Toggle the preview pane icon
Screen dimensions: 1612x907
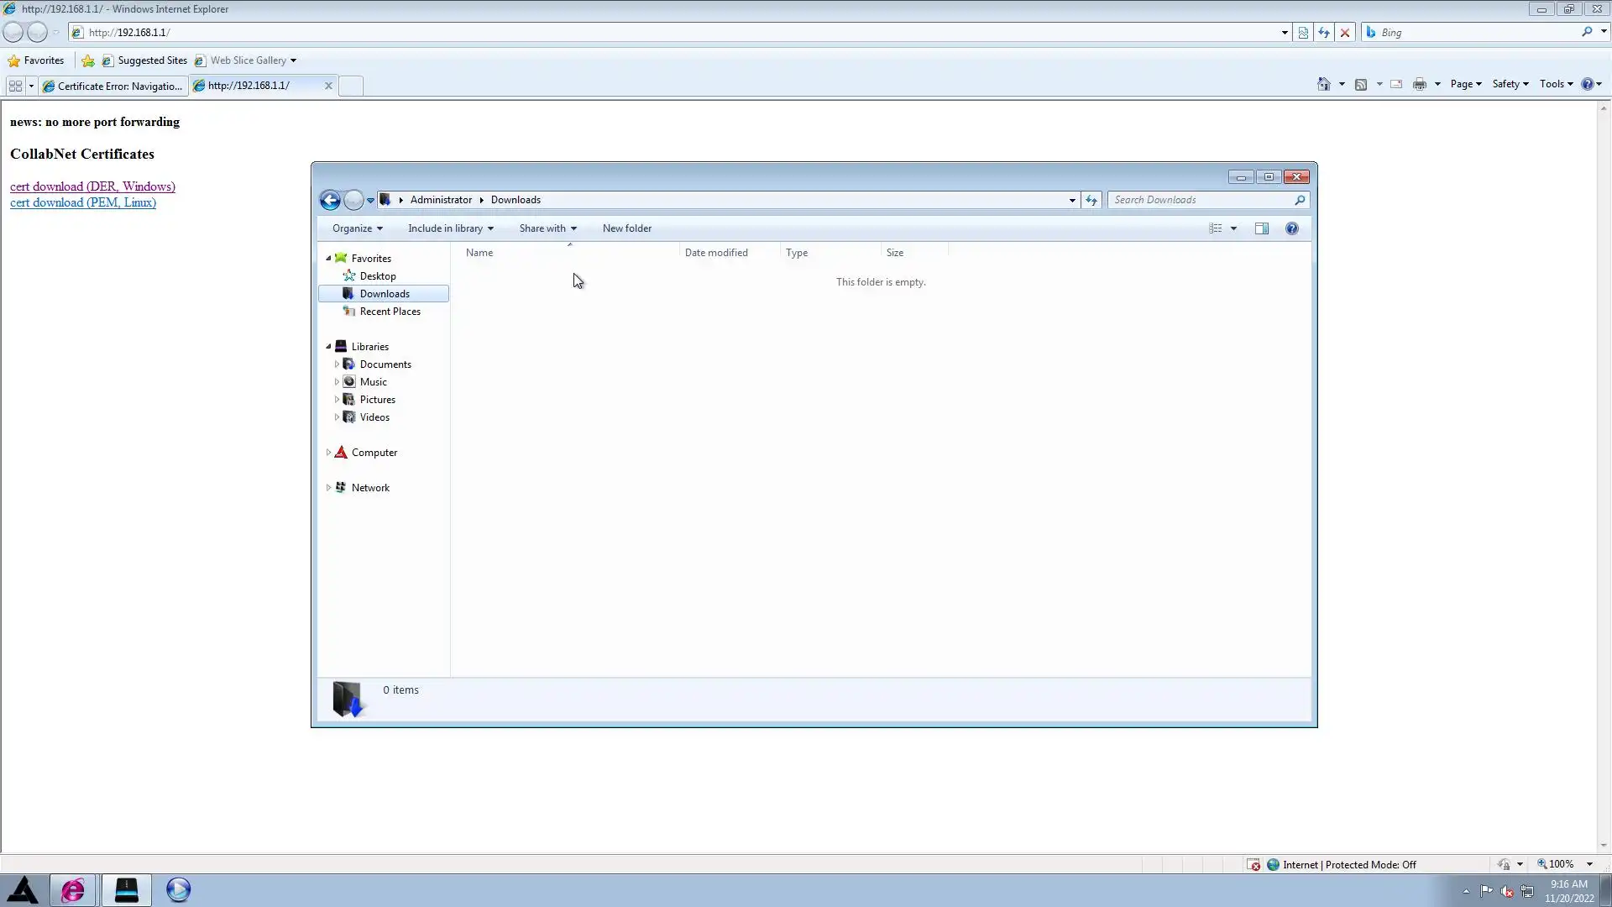coord(1261,228)
